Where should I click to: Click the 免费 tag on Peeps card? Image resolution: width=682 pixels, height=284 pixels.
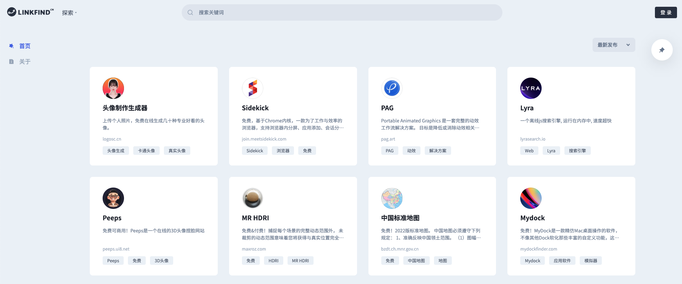[x=137, y=261]
